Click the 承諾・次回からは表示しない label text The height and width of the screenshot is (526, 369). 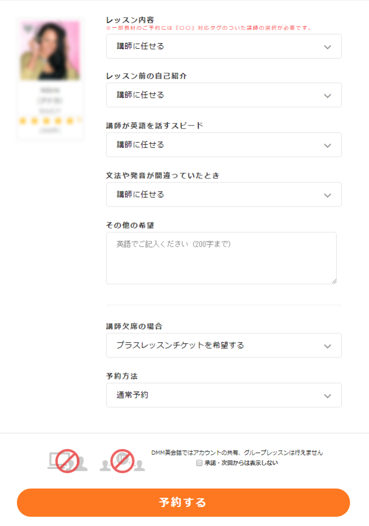coord(241,463)
